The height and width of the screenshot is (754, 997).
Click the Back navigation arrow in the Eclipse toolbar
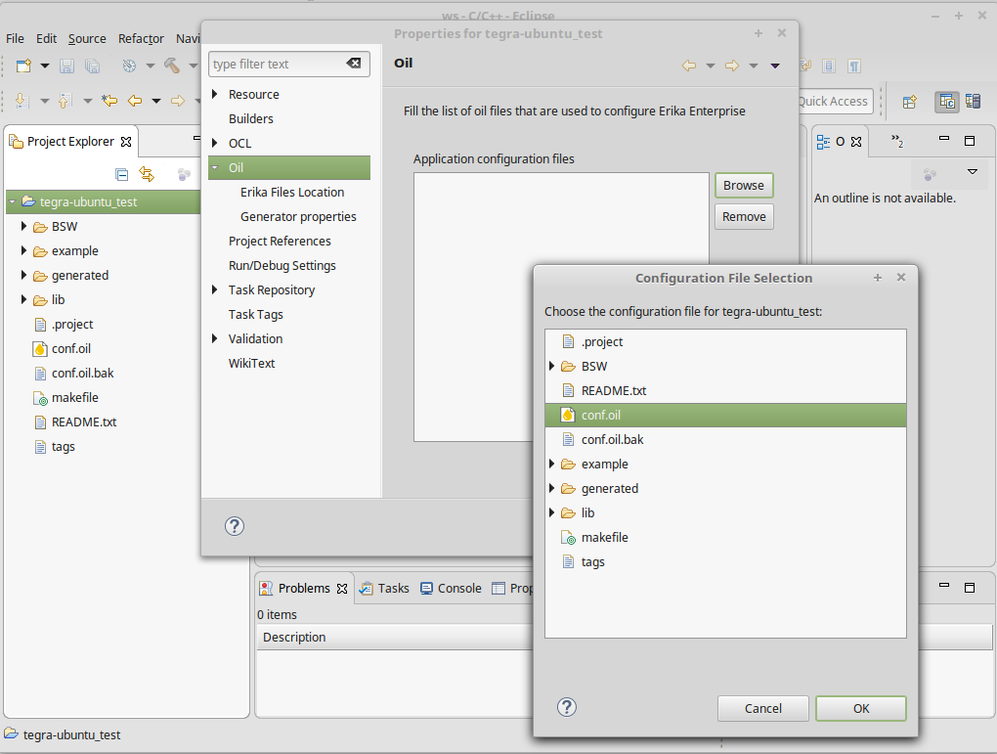point(135,101)
